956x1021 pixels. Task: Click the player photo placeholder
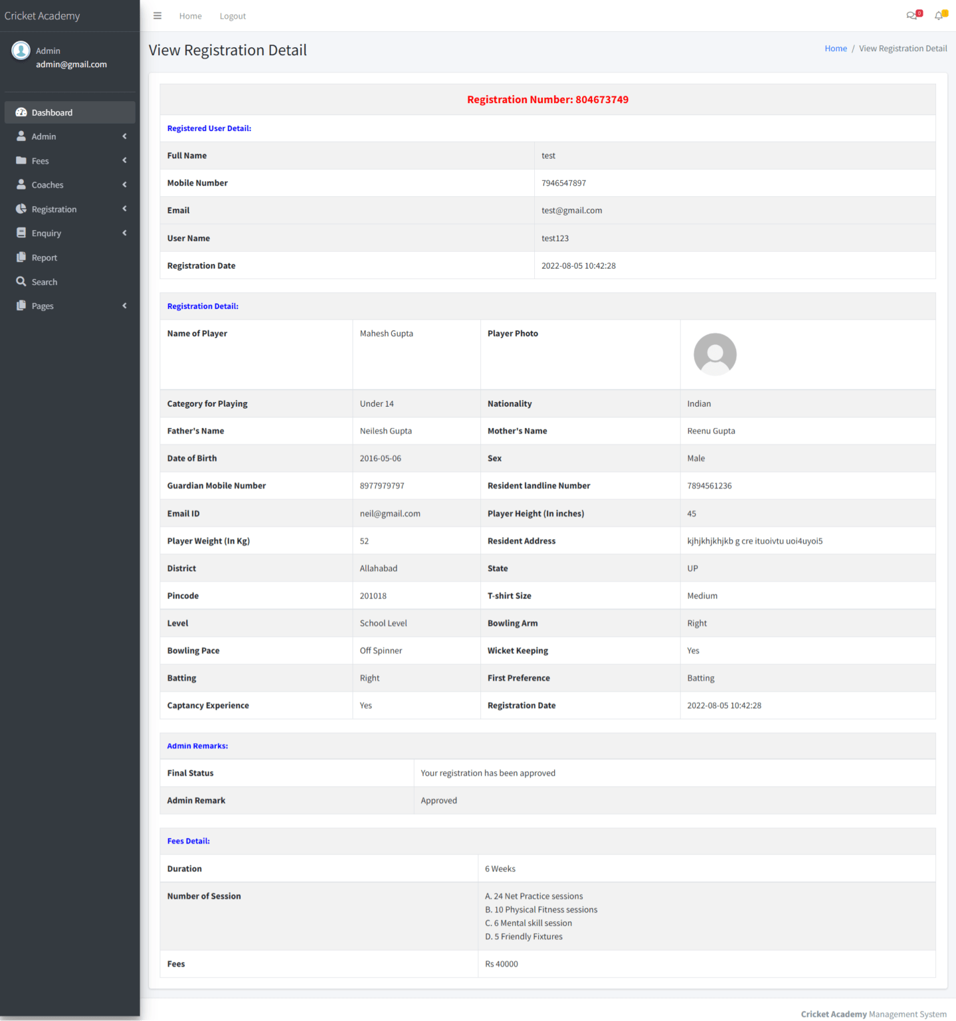[714, 354]
